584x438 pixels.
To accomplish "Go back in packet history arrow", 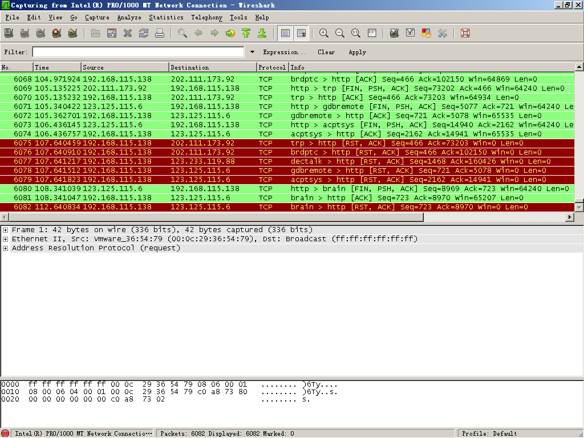I will click(198, 33).
